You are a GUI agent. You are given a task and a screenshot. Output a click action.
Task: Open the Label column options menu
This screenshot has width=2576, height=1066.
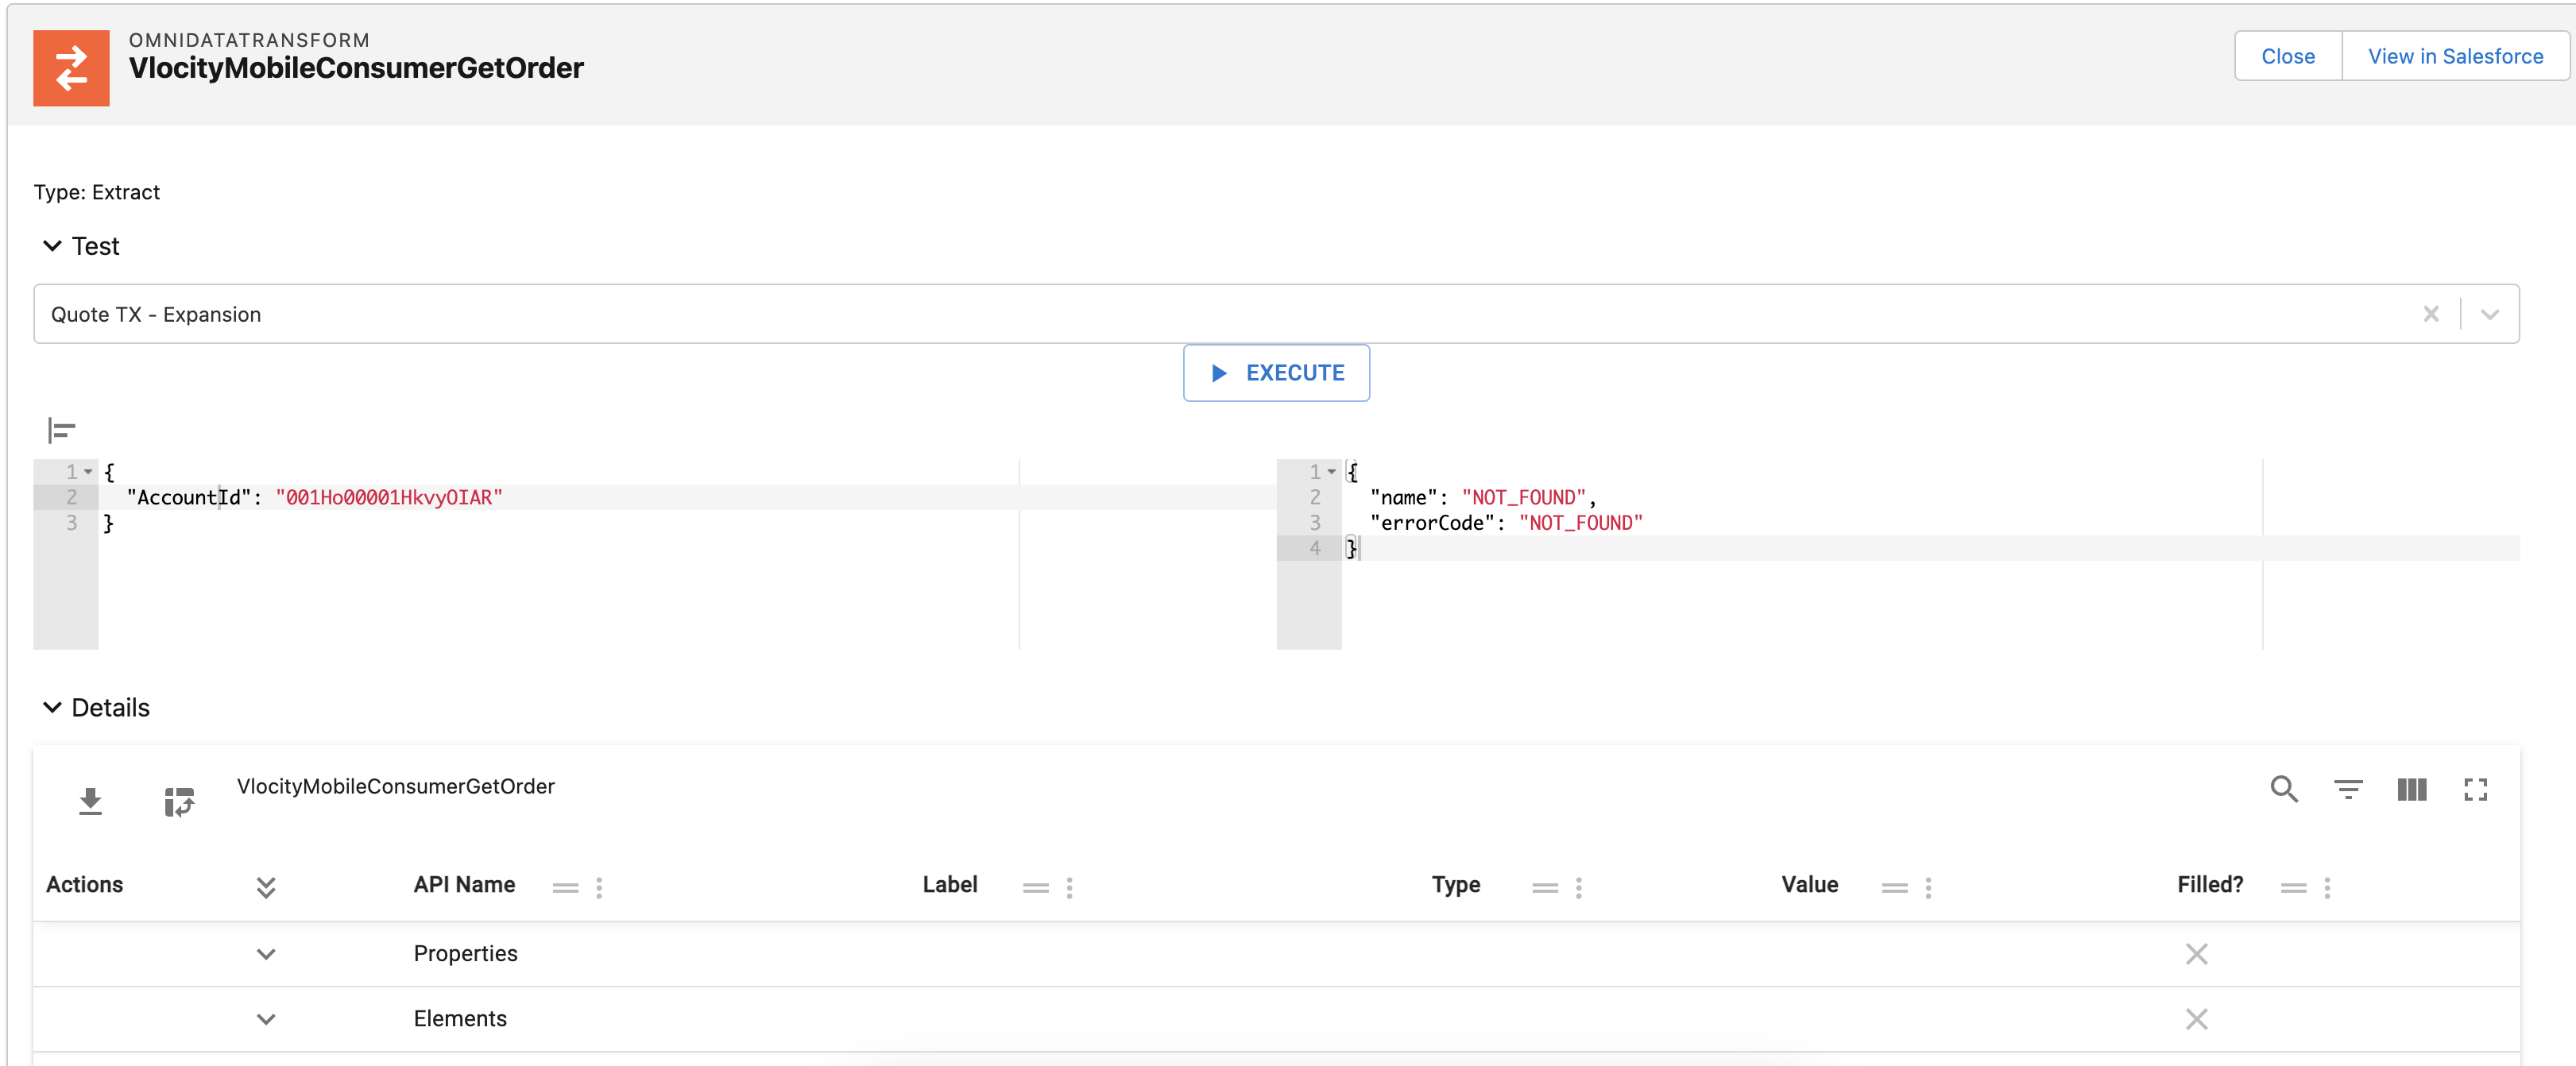(x=1069, y=887)
